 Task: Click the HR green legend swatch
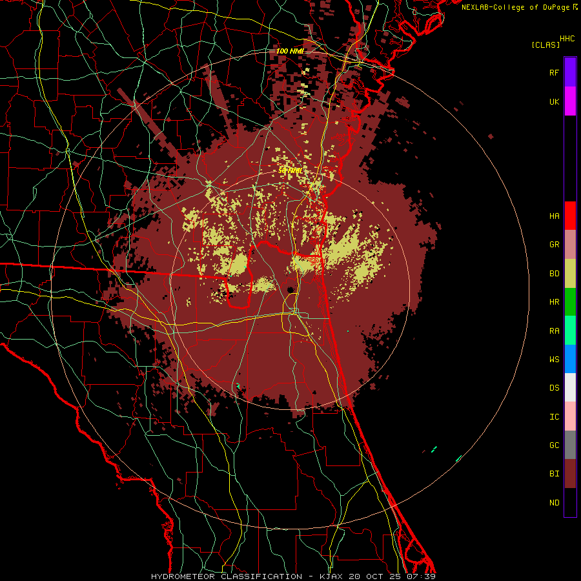570,302
